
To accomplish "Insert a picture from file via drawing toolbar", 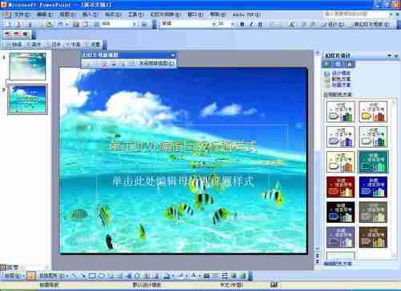I will [156, 276].
